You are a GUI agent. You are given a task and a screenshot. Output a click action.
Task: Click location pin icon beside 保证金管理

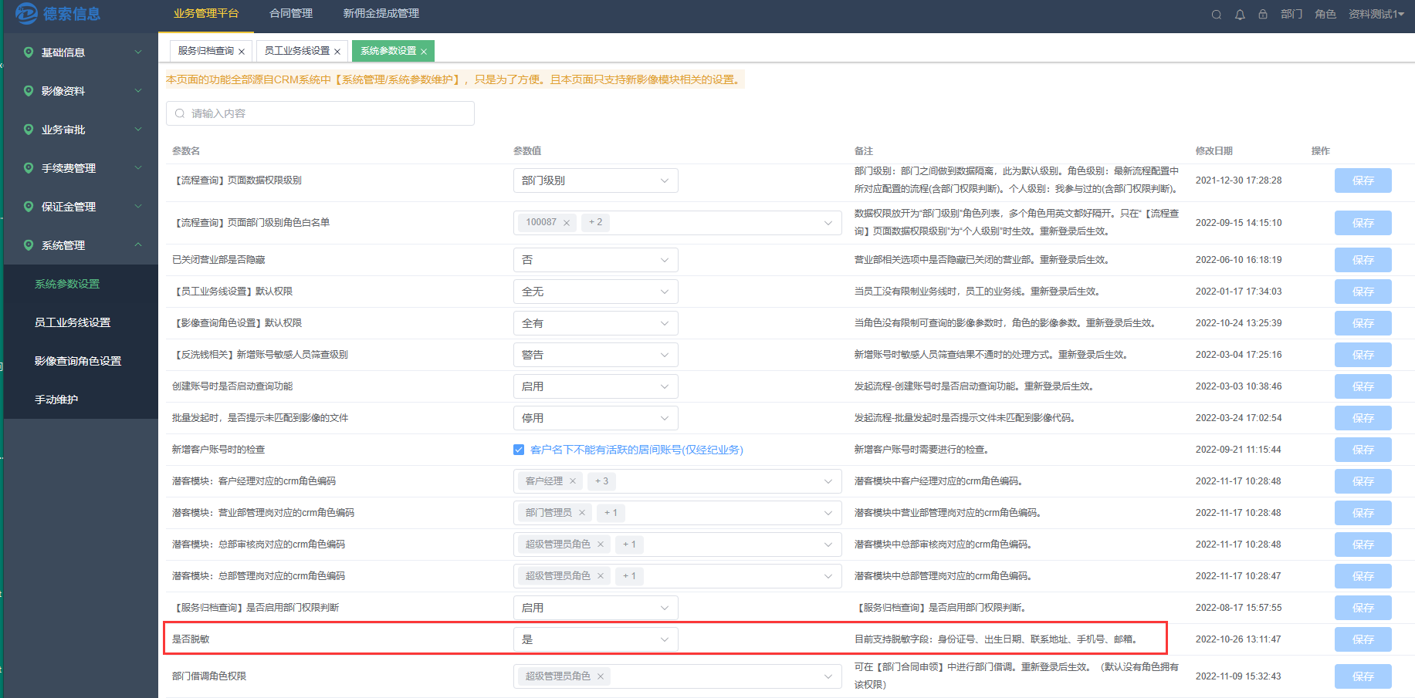[29, 207]
